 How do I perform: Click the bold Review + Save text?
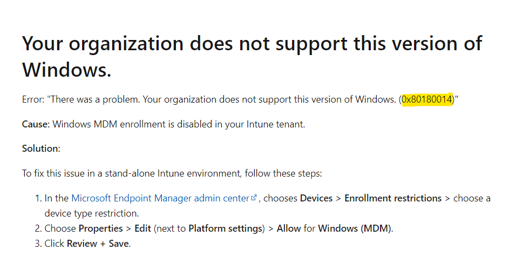click(98, 244)
